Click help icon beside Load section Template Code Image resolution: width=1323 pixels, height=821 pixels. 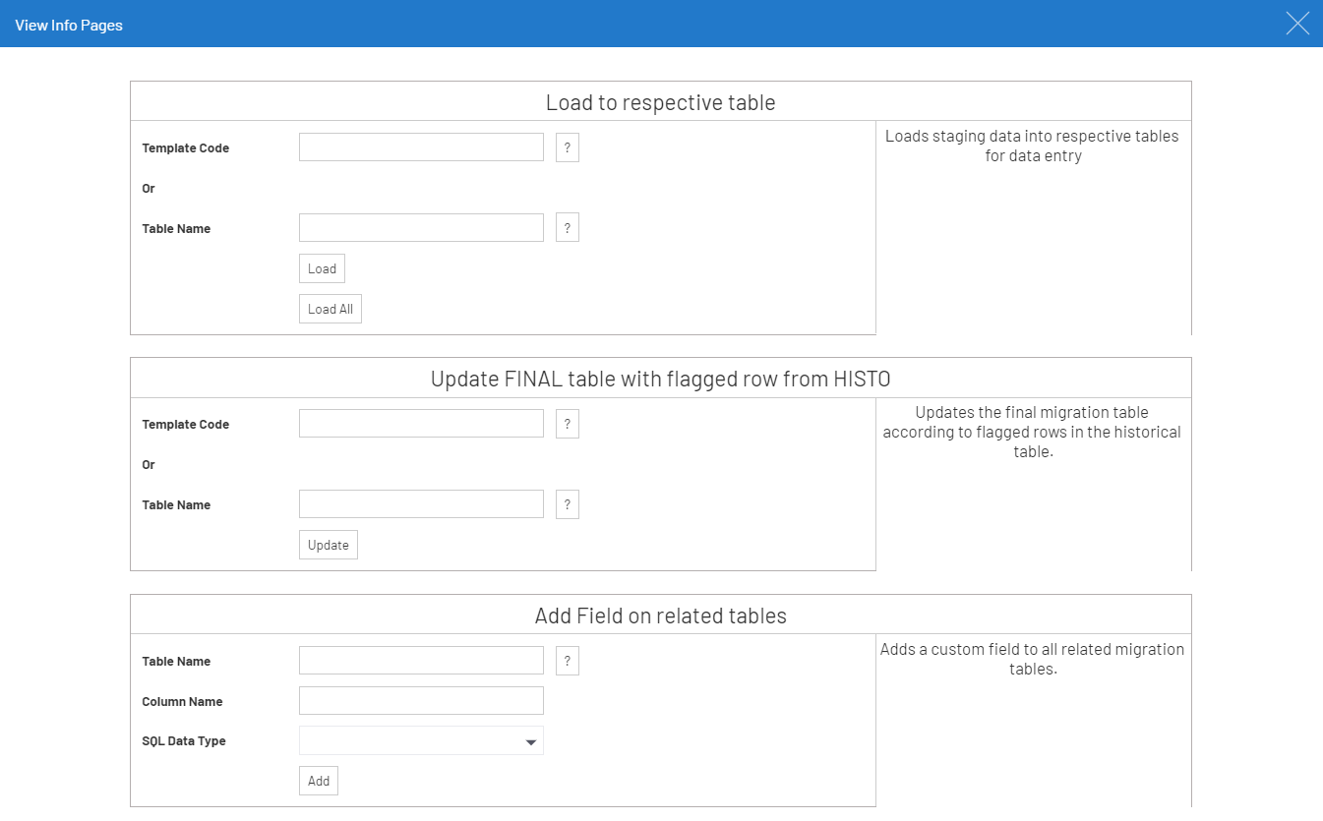(567, 147)
